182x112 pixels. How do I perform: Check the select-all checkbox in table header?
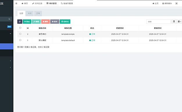pyautogui.click(x=20, y=28)
